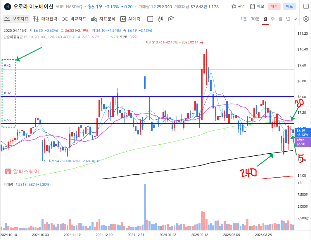Image resolution: width=311 pixels, height=240 pixels.
Task: Click the 단순이동평균 moving average label
Action: tap(13, 37)
